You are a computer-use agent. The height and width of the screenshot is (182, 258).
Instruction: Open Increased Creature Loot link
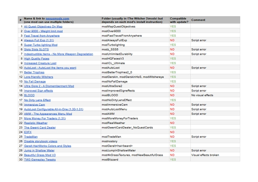click(40, 63)
